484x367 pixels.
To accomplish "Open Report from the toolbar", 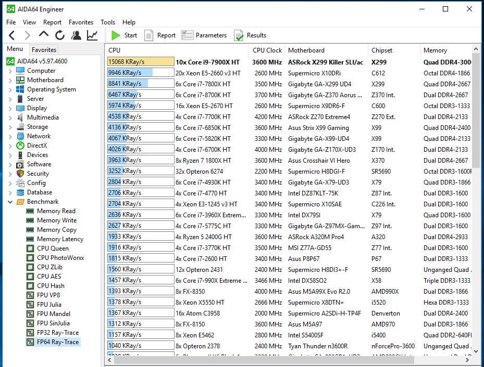I will pyautogui.click(x=160, y=35).
